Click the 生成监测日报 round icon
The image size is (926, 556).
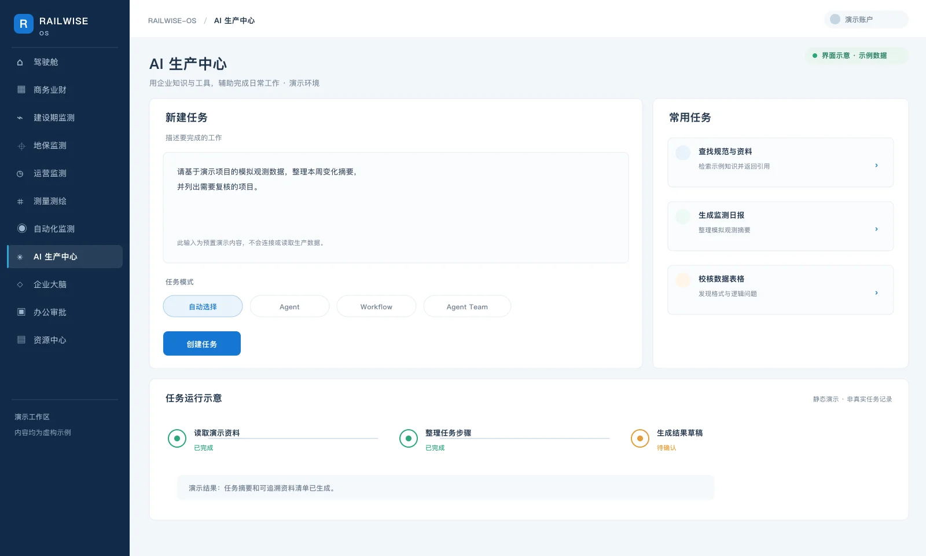click(683, 216)
